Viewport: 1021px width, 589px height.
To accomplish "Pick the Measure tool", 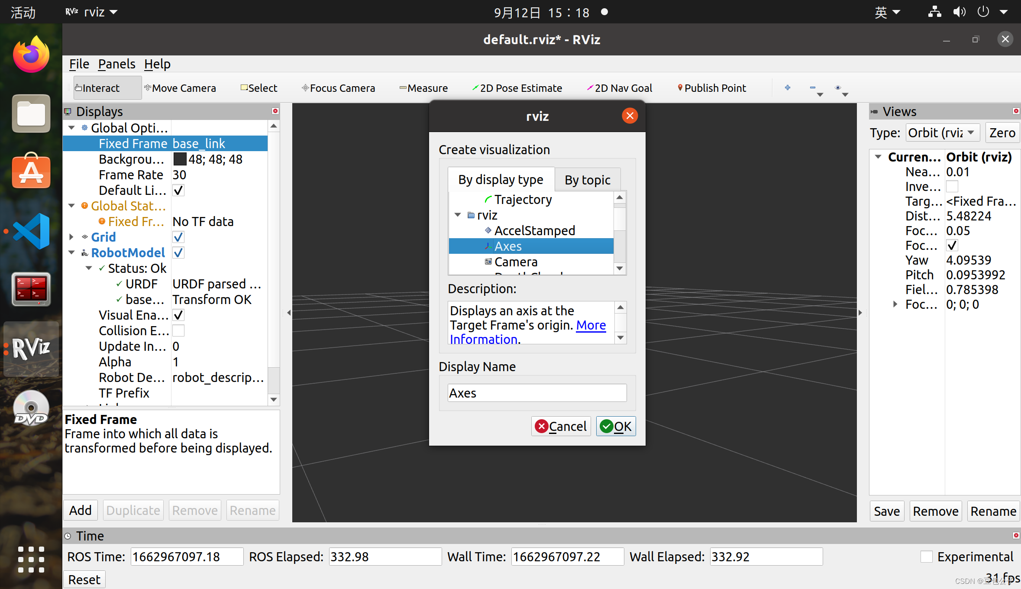I will tap(423, 88).
